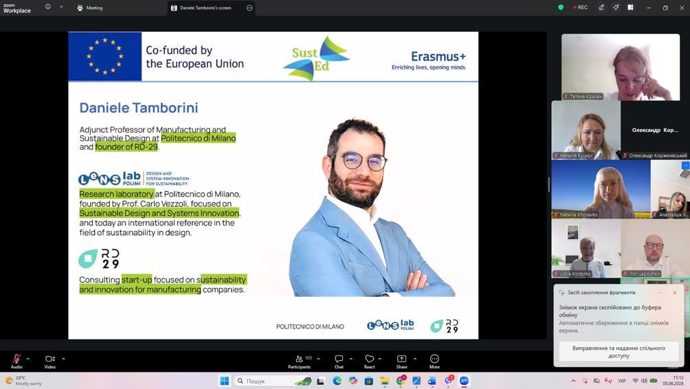Select Наталія Куцмус video thumbnail
This screenshot has height=389, width=690.
[x=586, y=130]
